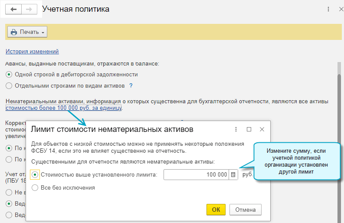Click the forward navigation arrow

point(28,10)
